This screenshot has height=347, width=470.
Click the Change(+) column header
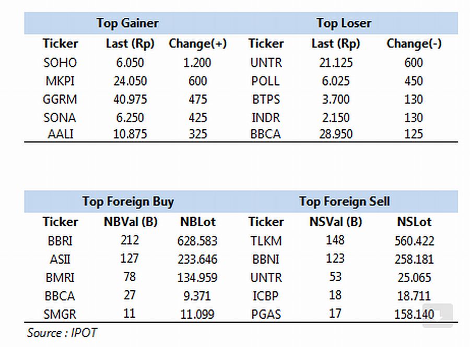197,44
